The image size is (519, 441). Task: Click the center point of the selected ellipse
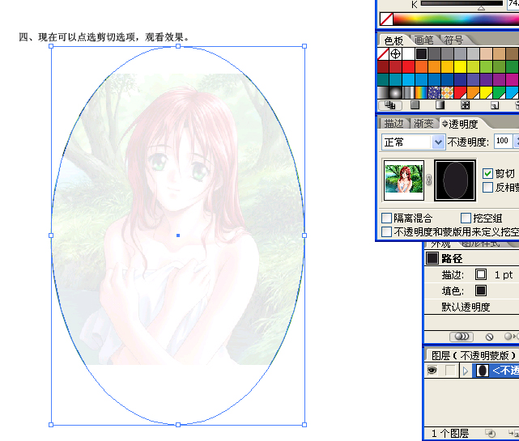point(178,235)
